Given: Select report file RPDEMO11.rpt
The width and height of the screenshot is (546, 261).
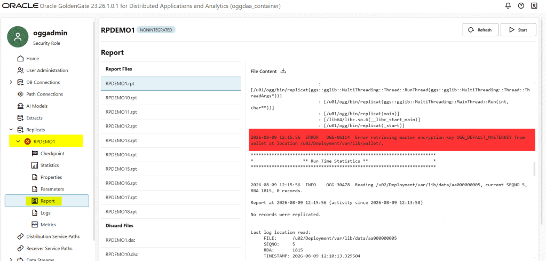Looking at the screenshot, I should click(x=171, y=112).
